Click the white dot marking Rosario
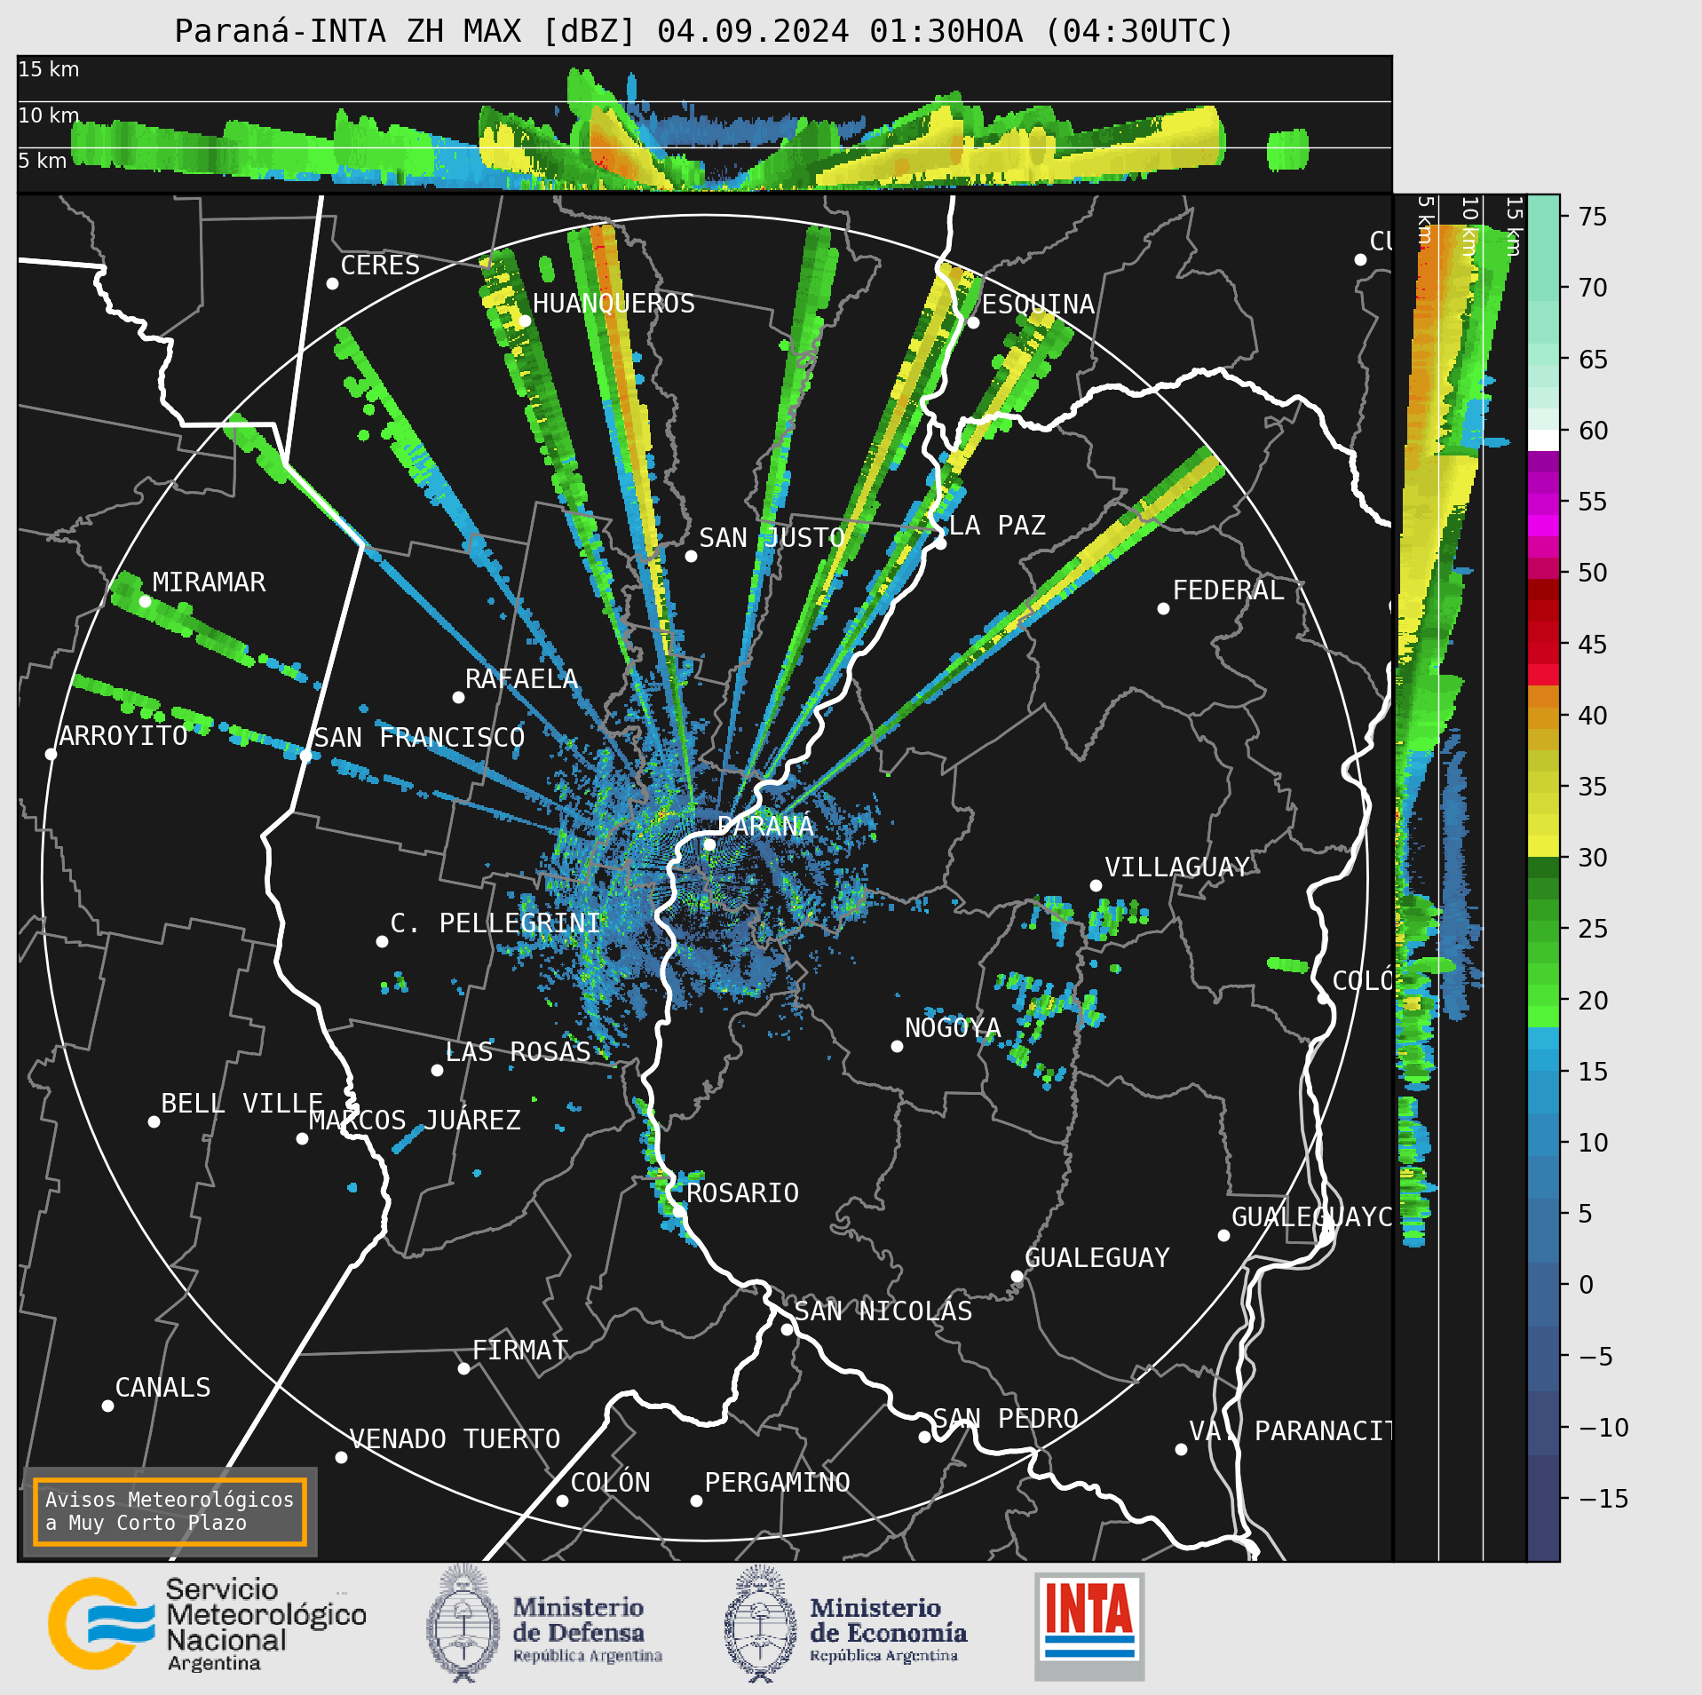 pyautogui.click(x=678, y=1210)
